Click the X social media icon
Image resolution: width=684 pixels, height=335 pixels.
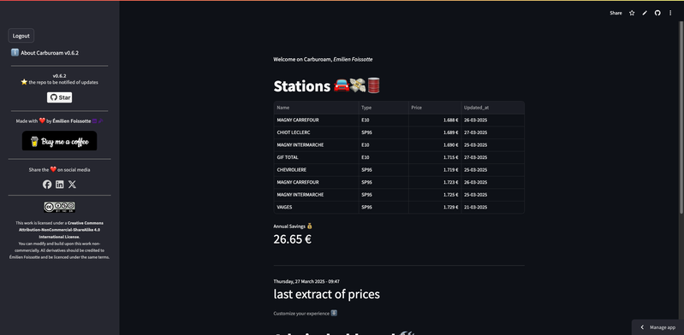point(72,185)
